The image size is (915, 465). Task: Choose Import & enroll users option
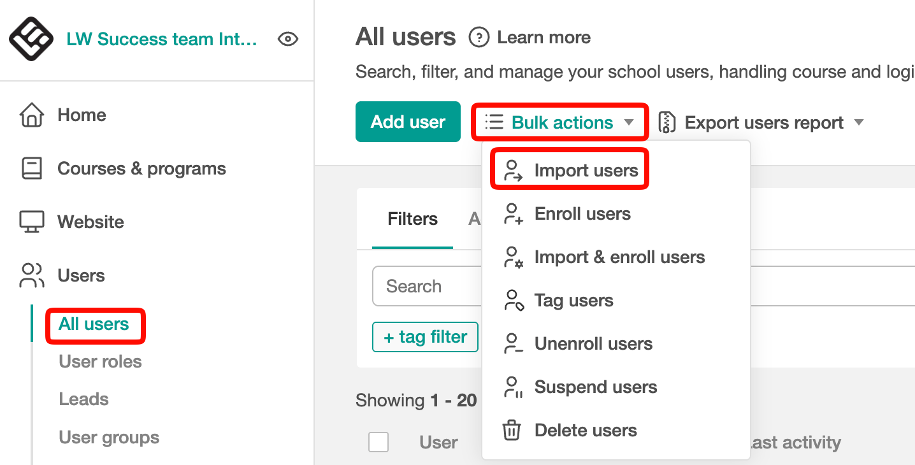coord(619,257)
